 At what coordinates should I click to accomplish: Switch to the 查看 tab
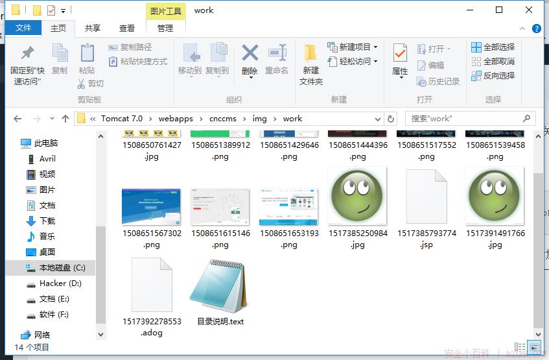[x=127, y=29]
